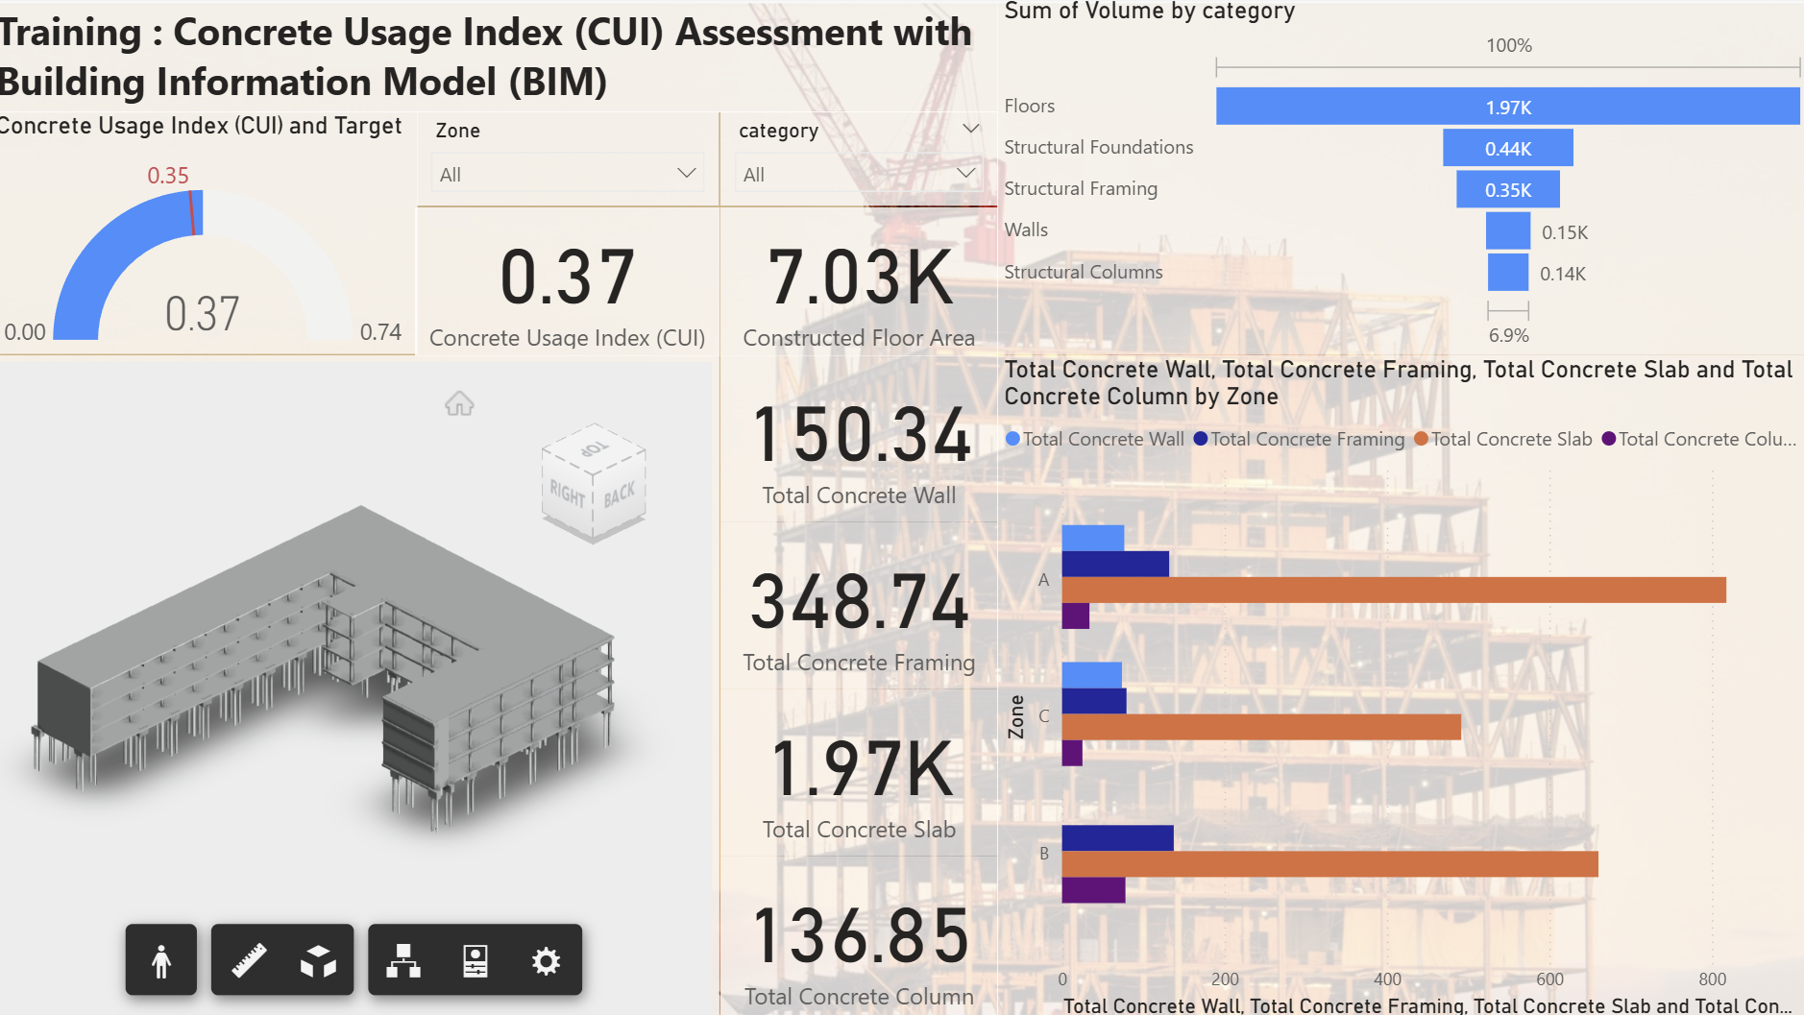Select the walk-through person tool
The width and height of the screenshot is (1804, 1015).
click(160, 959)
